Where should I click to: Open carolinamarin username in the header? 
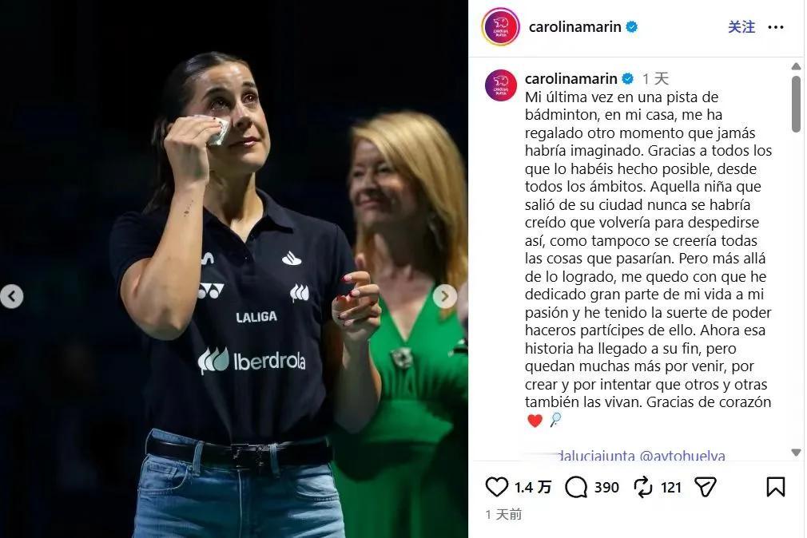574,27
